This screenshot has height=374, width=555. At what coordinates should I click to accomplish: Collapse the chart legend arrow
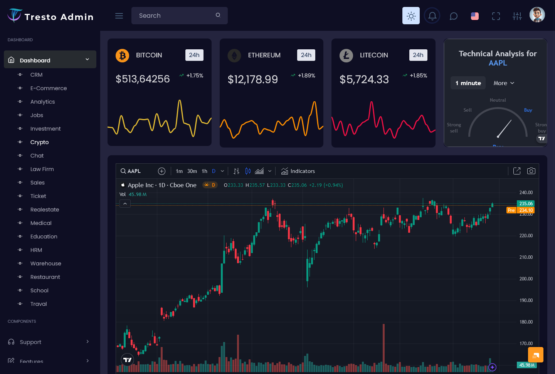click(125, 204)
